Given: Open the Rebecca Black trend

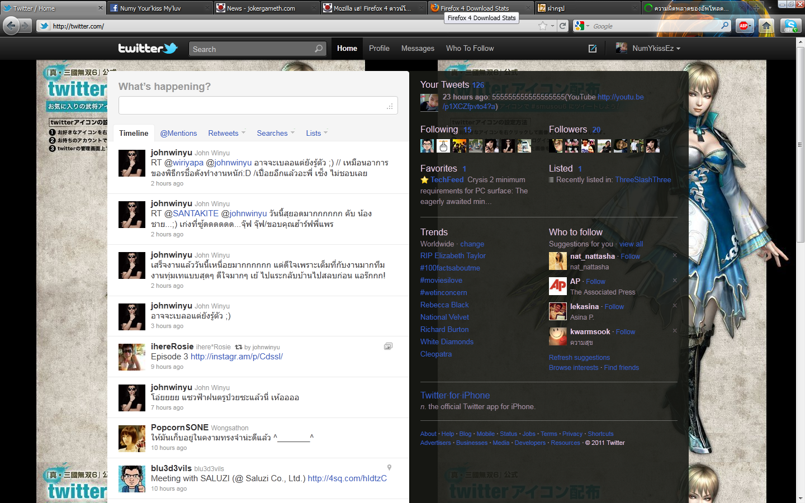Looking at the screenshot, I should [x=444, y=305].
